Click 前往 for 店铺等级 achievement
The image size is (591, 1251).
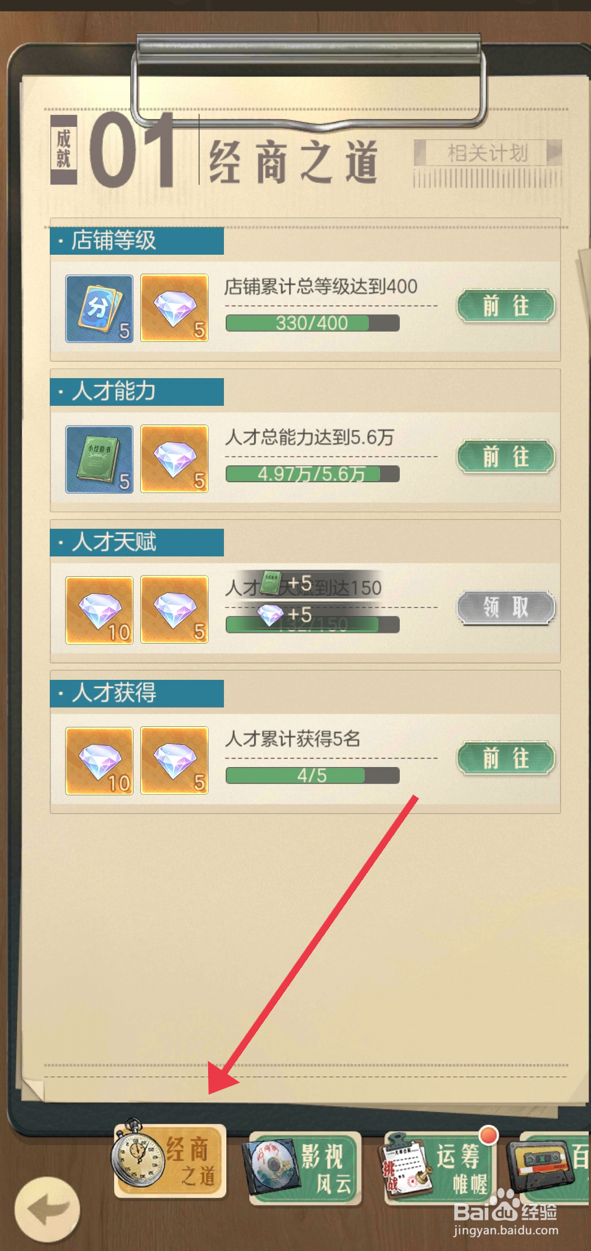506,306
